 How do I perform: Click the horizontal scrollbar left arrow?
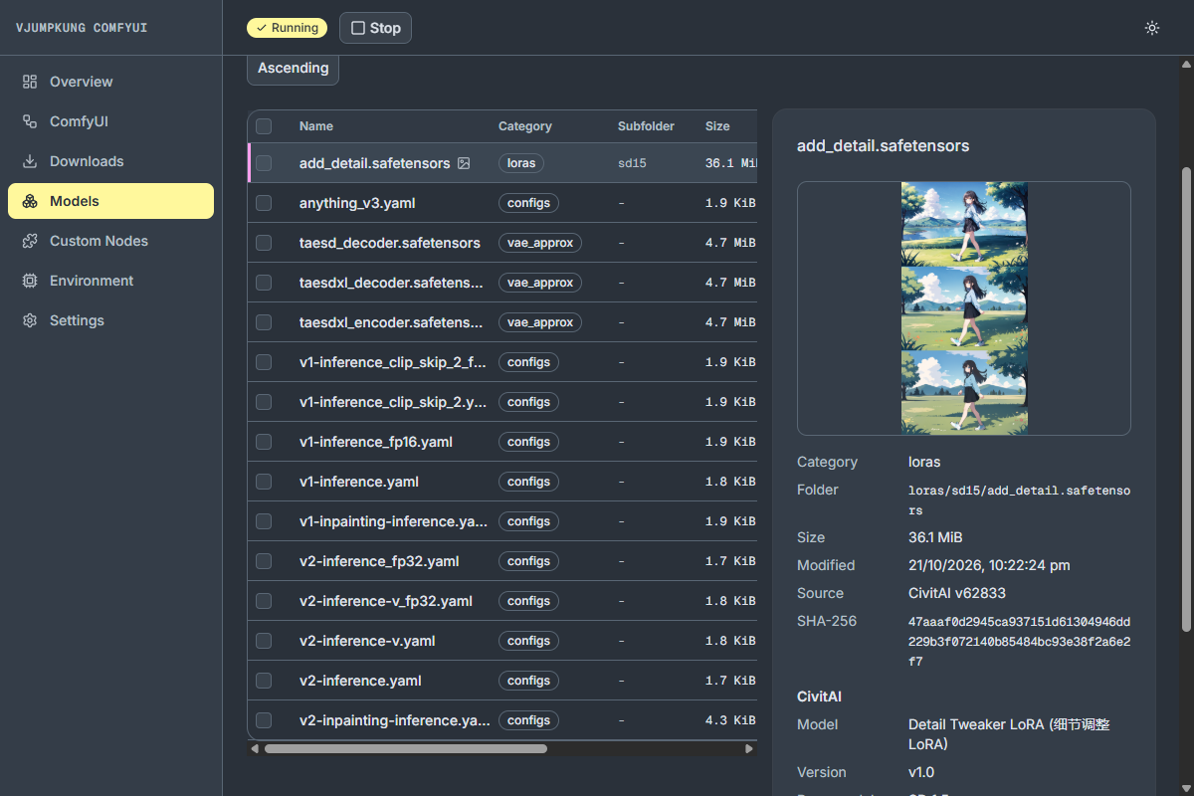click(x=255, y=748)
